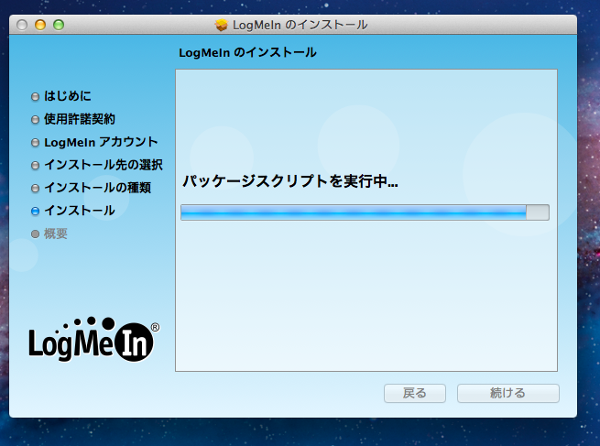Zoom the installer with green button
Viewport: 600px width, 446px height.
[x=59, y=26]
